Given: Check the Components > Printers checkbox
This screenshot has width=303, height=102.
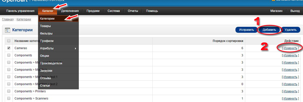Looking at the screenshot, I should pyautogui.click(x=9, y=91).
